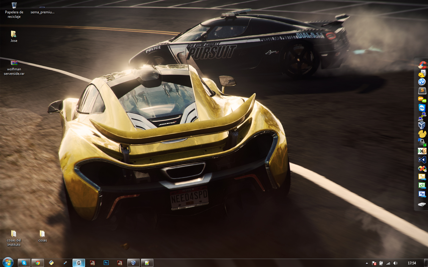Screen dimensions: 428x267
Task: Open the hard-hat disk tool in dock
Action: 422,73
